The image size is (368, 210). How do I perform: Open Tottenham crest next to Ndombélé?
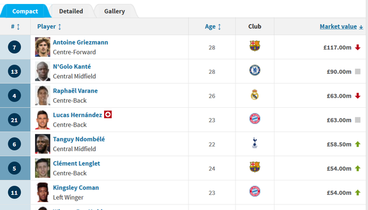pos(255,143)
